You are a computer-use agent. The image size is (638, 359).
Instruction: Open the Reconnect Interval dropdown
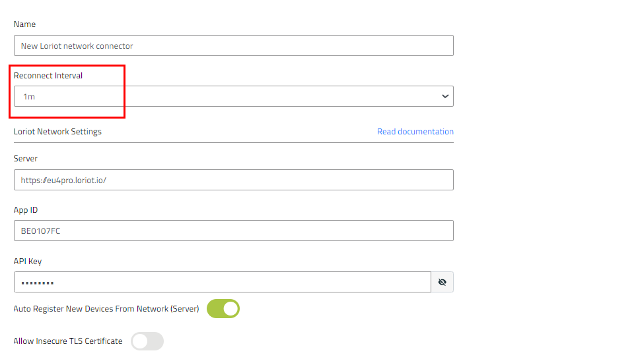coord(233,96)
